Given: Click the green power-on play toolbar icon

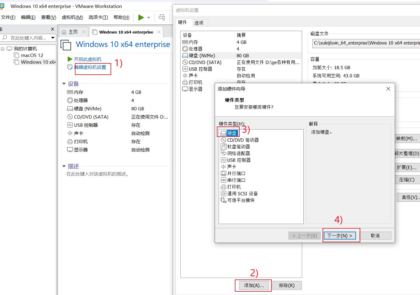Looking at the screenshot, I should pyautogui.click(x=141, y=17).
